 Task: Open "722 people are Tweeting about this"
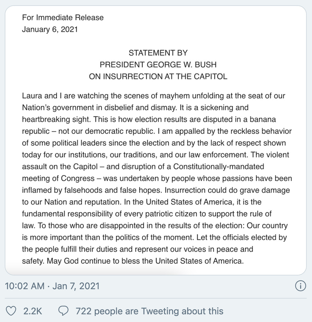149,311
